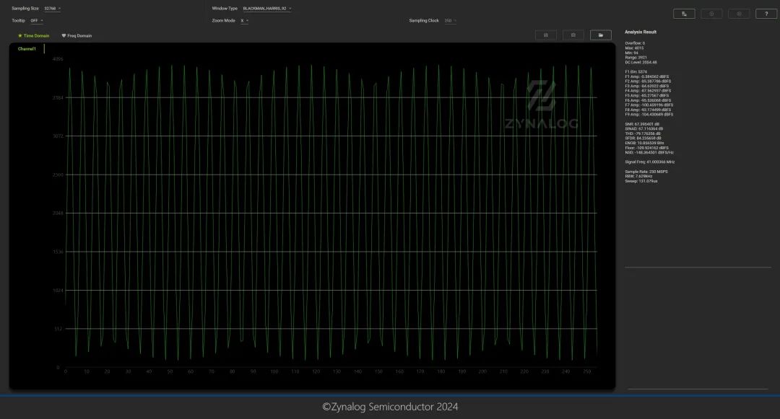
Task: Switch to the Time Domain tab
Action: 36,35
